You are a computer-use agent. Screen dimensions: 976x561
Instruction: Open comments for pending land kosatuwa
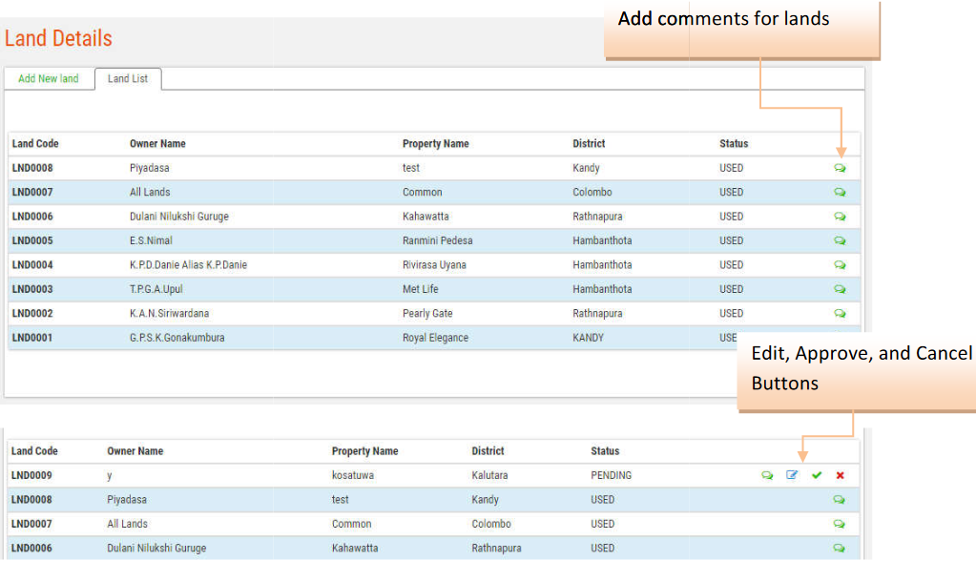tap(767, 475)
